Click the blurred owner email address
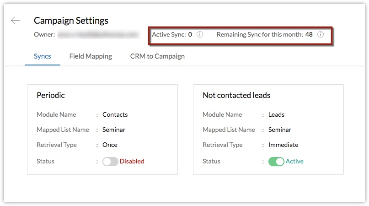 point(98,34)
